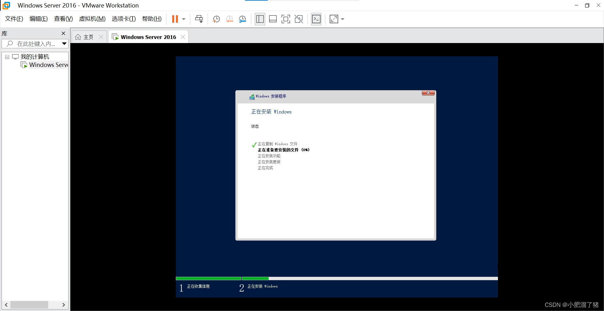
Task: Close the 主页 tab
Action: pos(101,37)
